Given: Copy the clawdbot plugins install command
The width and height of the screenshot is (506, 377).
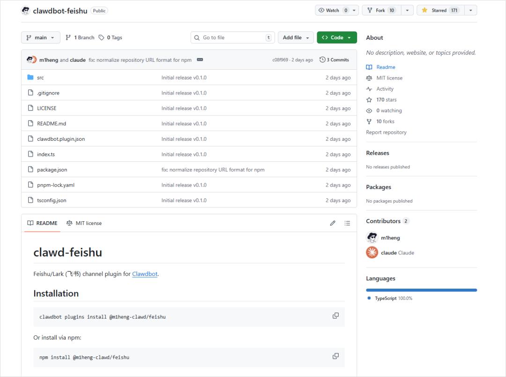Looking at the screenshot, I should pos(335,316).
